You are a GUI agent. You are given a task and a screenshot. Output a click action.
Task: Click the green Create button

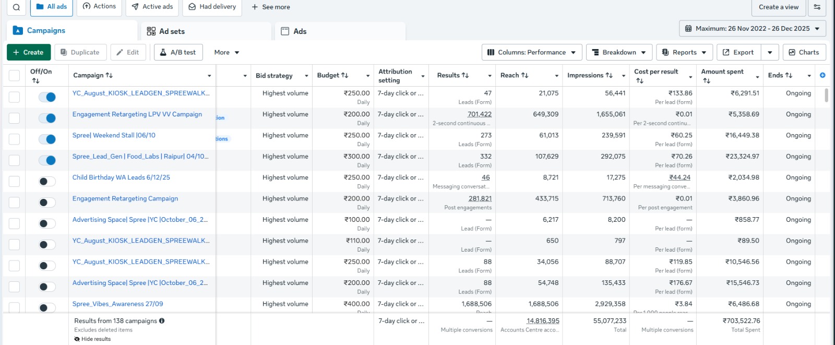(29, 53)
